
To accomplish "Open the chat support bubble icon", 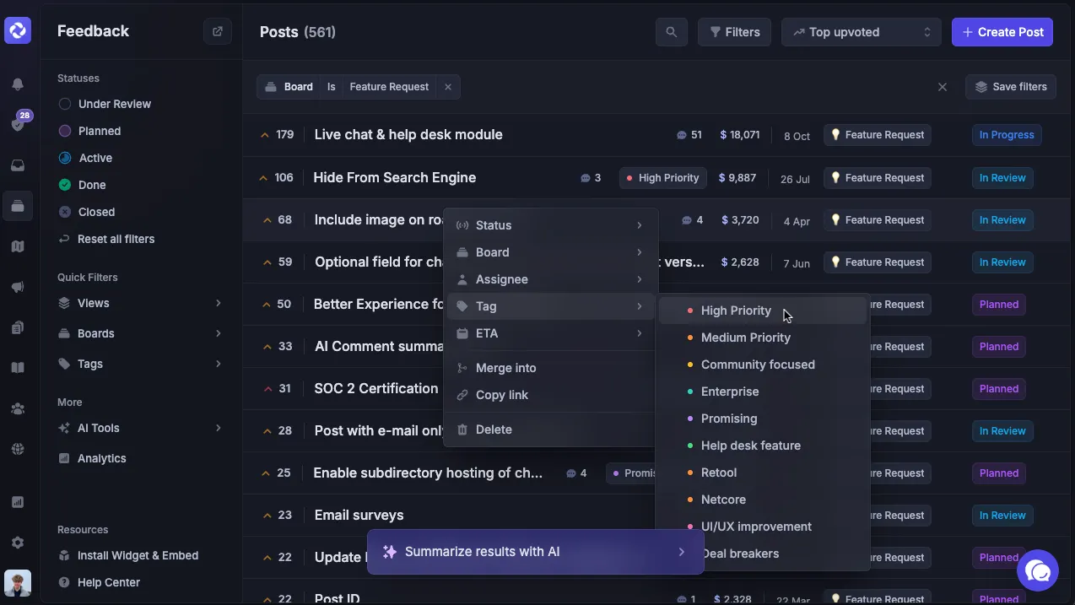I will pyautogui.click(x=1038, y=573).
